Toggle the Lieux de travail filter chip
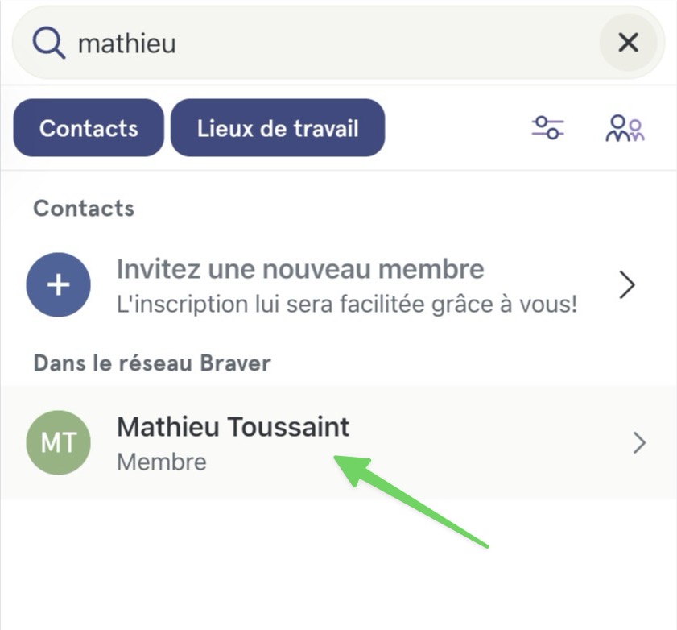 click(x=278, y=128)
